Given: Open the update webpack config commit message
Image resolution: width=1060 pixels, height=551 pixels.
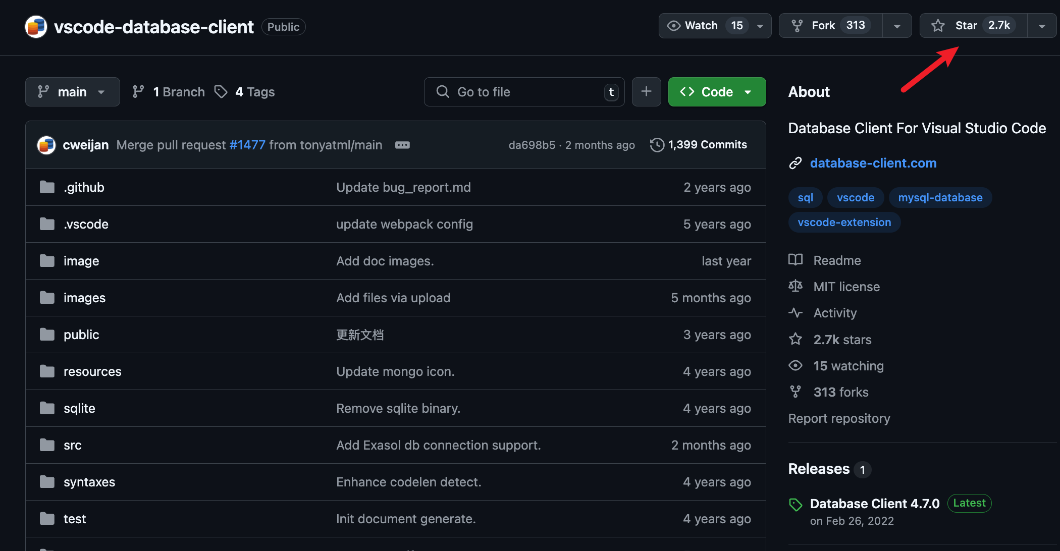Looking at the screenshot, I should pyautogui.click(x=404, y=224).
